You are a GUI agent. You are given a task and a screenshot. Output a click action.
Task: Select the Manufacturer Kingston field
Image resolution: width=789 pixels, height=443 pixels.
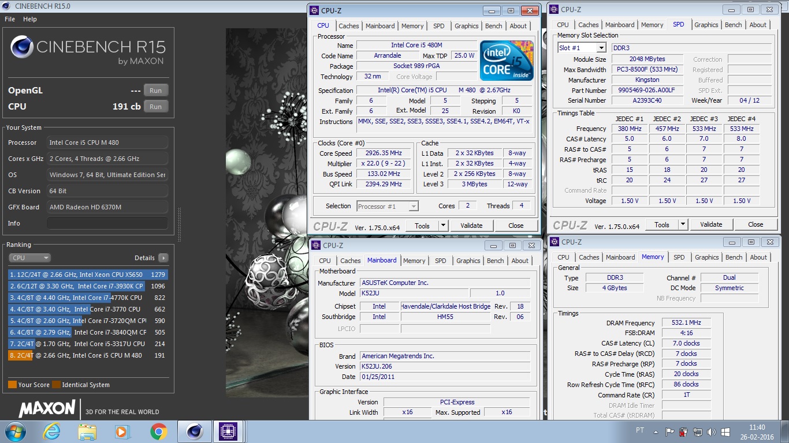point(647,80)
